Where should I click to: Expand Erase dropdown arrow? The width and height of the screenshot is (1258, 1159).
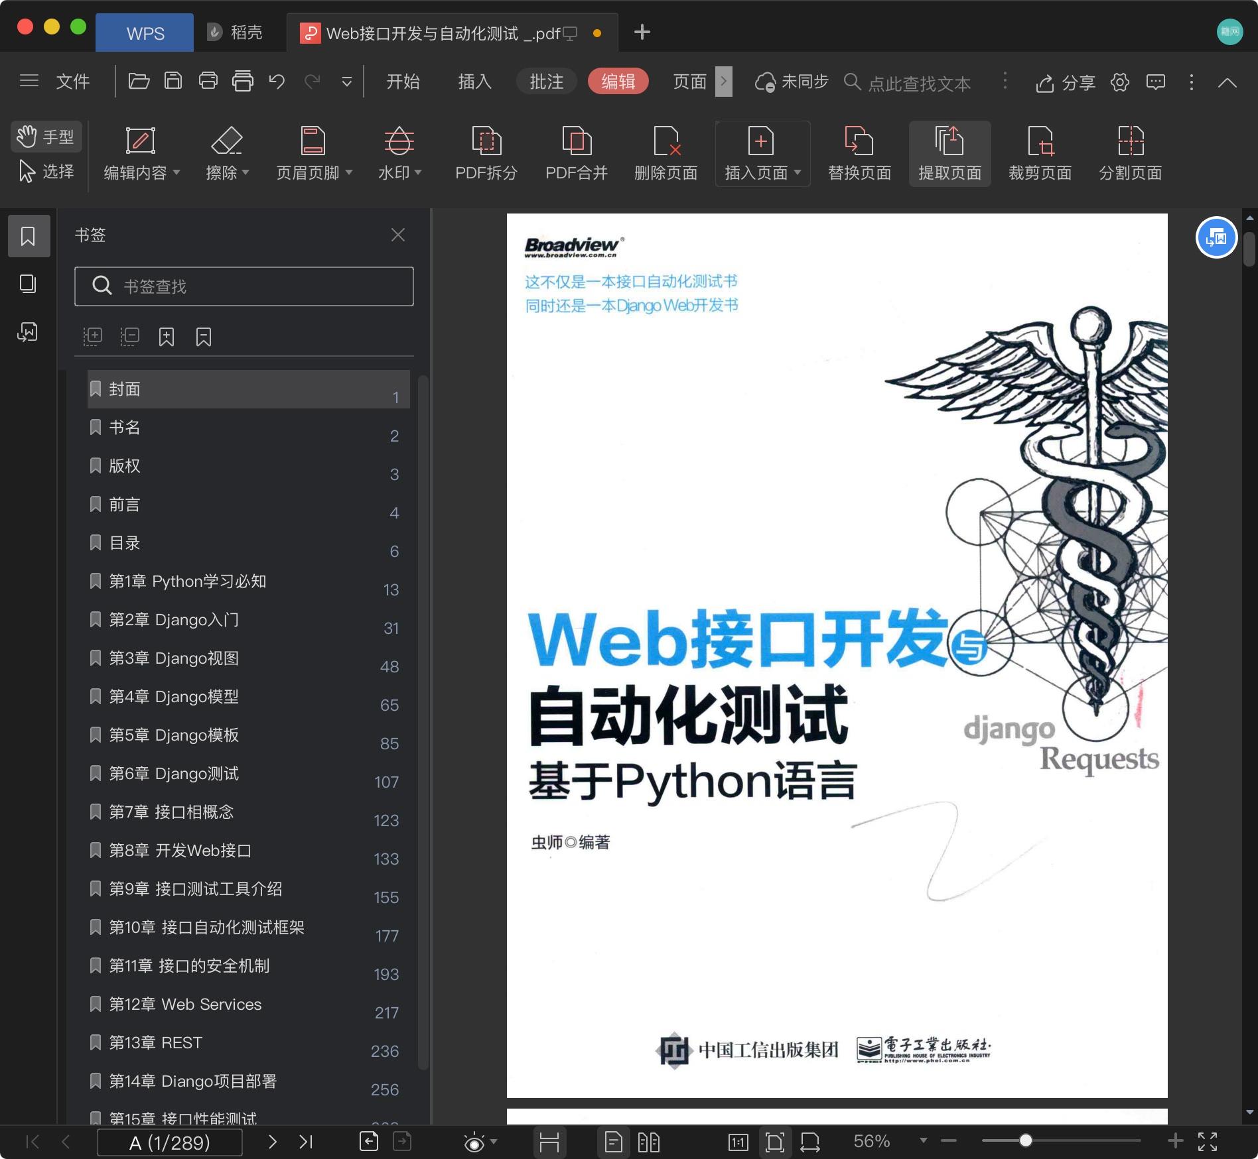tap(245, 172)
